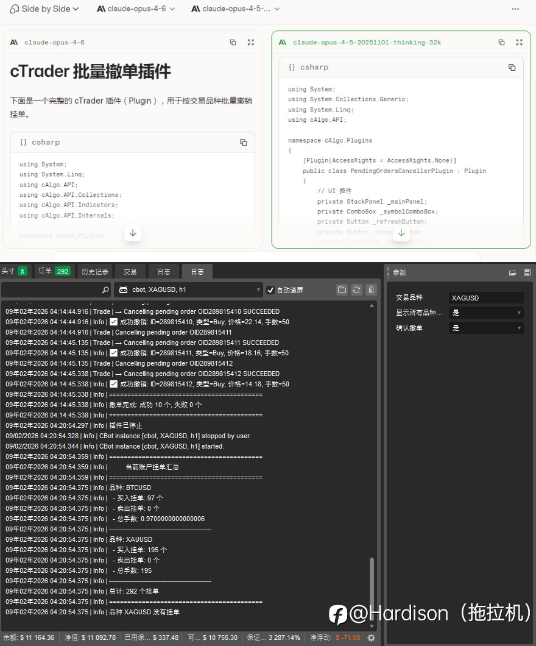The height and width of the screenshot is (646, 536).
Task: Open the claude-opus-4-6 model selector
Action: pyautogui.click(x=136, y=9)
